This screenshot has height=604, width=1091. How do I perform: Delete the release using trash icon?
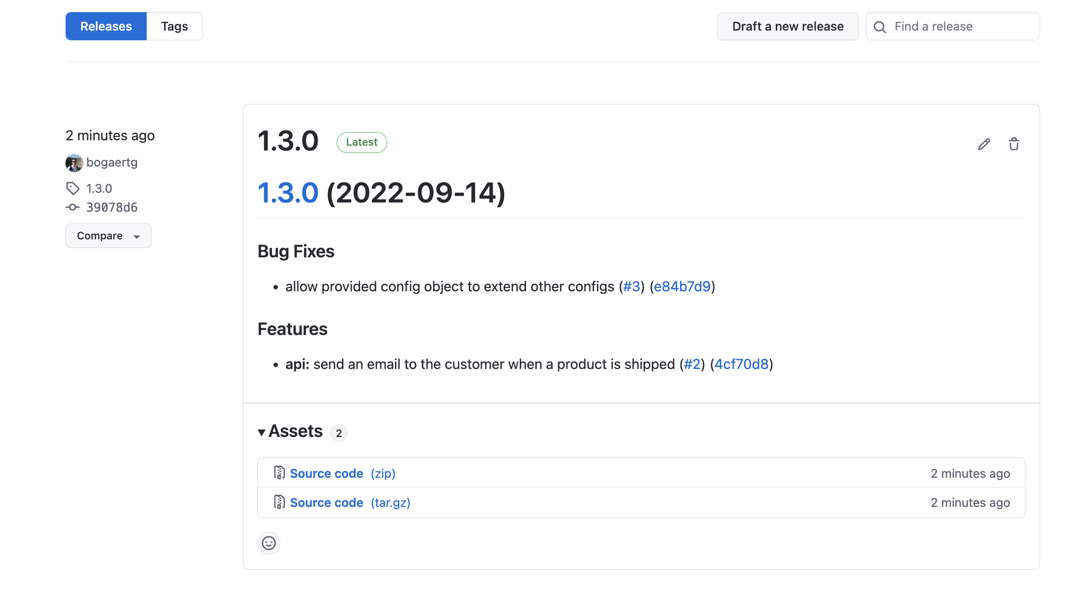(1014, 144)
